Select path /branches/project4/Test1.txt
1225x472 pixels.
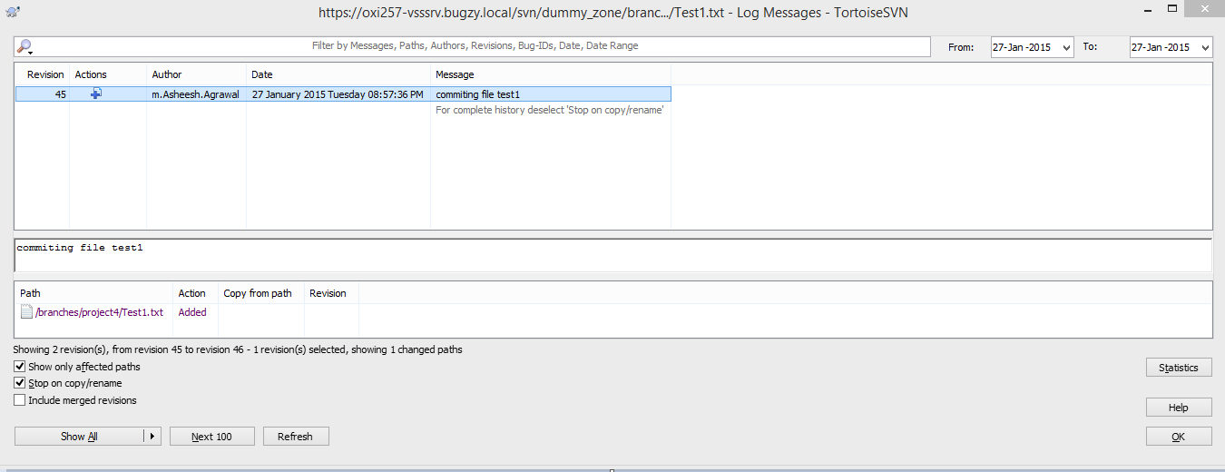[x=99, y=312]
